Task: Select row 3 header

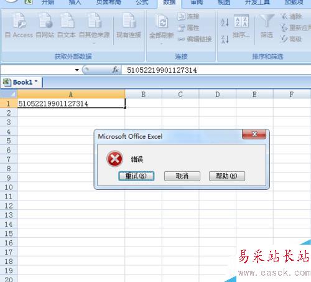Action: 9,122
